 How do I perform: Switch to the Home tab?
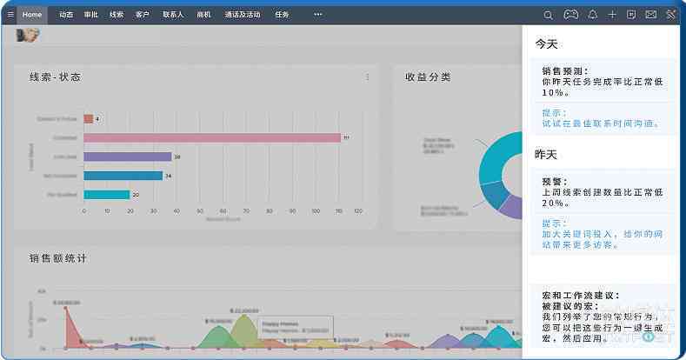pos(32,15)
